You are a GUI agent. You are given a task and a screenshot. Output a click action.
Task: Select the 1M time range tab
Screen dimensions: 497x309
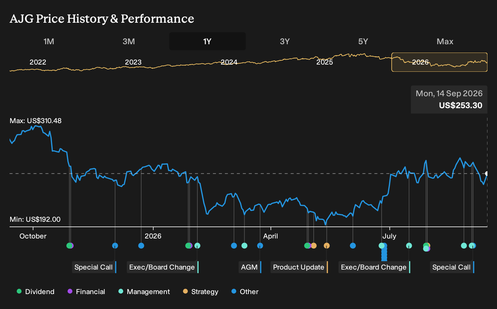coord(49,41)
